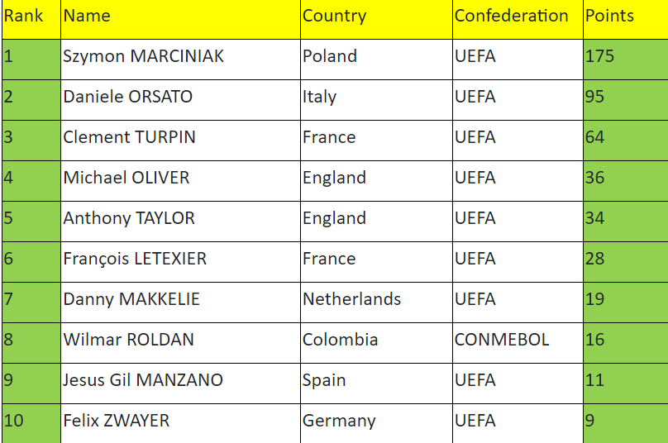Click the Germany country cell

tap(377, 423)
